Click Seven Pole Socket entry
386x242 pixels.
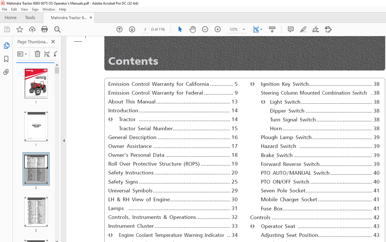(x=320, y=191)
